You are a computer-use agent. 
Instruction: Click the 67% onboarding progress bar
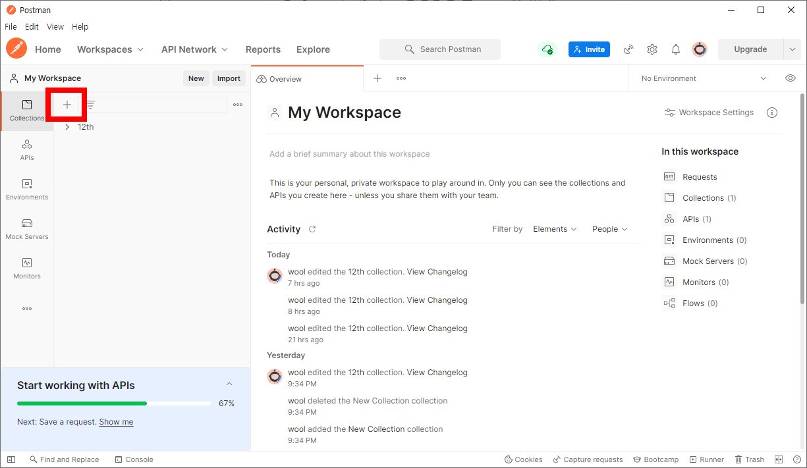tap(114, 403)
